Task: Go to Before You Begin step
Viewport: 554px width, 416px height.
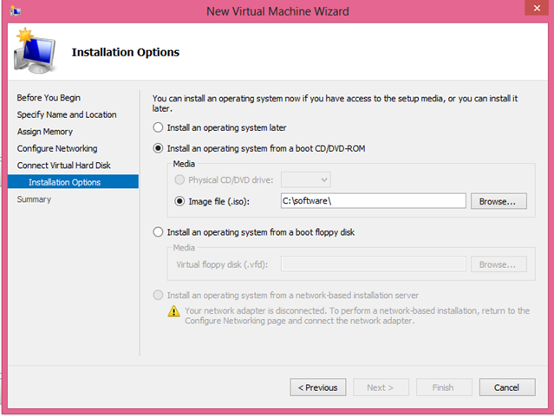Action: tap(49, 98)
